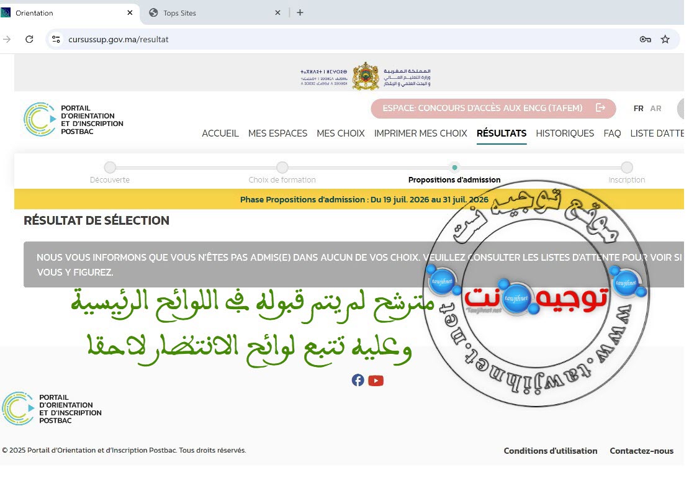Click the Orientation tab favicon
This screenshot has width=689, height=483.
(5, 13)
